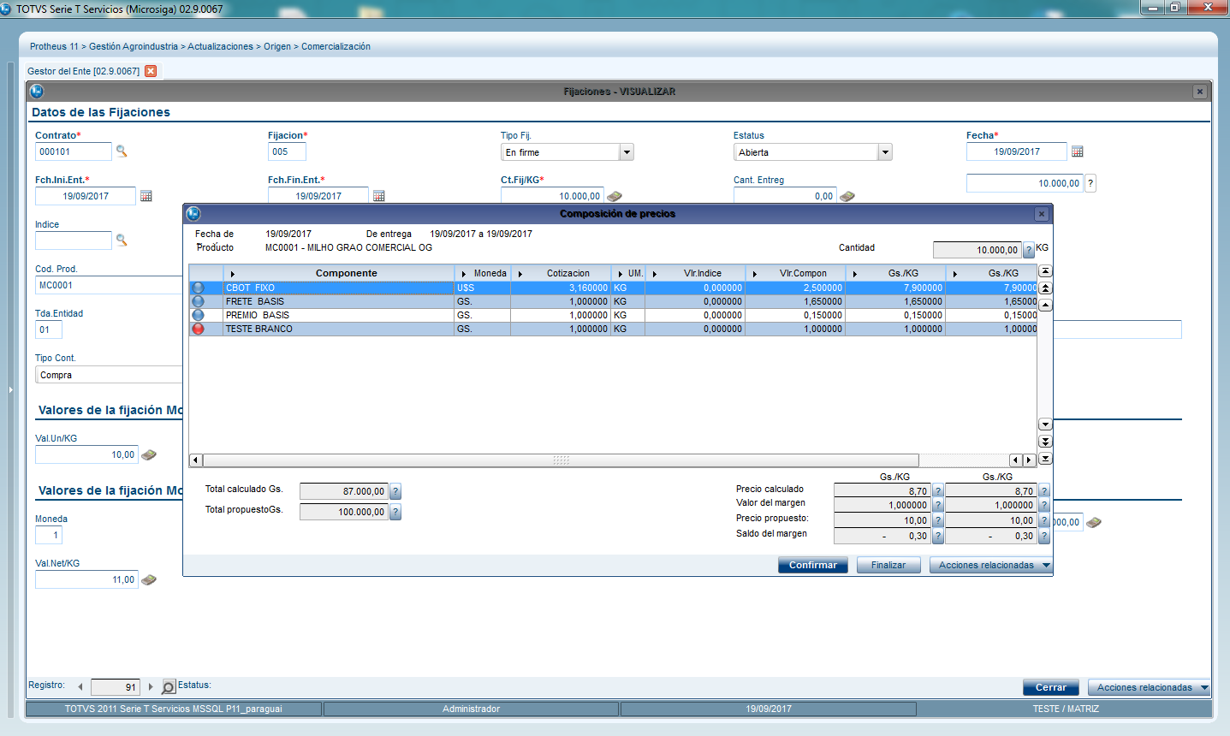Click left arrow of grid horizontal scrollbar
Viewport: 1230px width, 736px height.
pyautogui.click(x=195, y=460)
